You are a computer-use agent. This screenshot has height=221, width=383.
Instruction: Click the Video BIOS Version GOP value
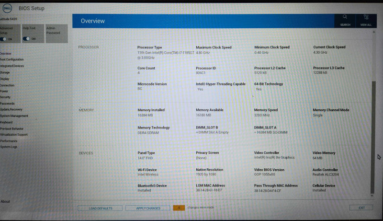(x=265, y=174)
